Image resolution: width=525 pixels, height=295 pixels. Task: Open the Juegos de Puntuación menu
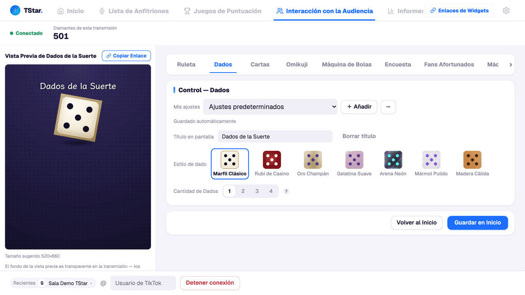222,11
